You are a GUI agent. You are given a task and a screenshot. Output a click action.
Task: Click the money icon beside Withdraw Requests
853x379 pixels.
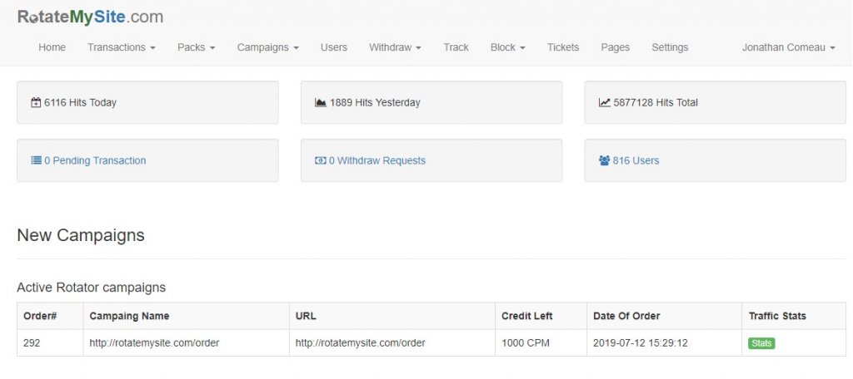(320, 160)
